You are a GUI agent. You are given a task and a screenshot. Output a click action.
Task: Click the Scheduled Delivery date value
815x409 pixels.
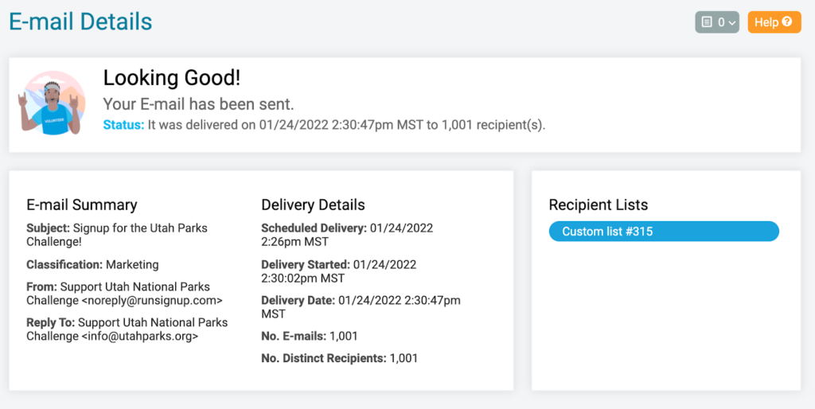pyautogui.click(x=347, y=235)
